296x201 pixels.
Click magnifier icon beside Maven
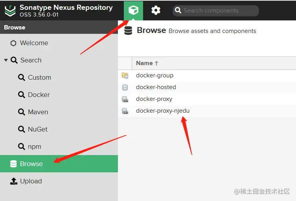click(x=22, y=112)
